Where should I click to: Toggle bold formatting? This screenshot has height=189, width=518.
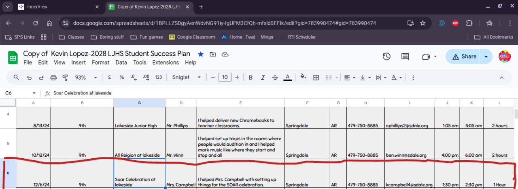pos(251,78)
